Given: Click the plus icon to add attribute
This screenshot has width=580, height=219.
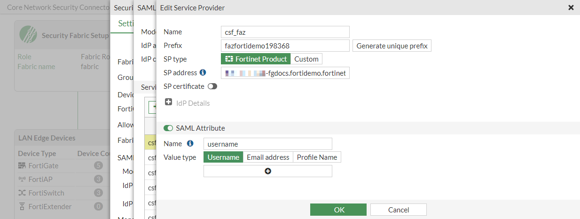Looking at the screenshot, I should [268, 172].
